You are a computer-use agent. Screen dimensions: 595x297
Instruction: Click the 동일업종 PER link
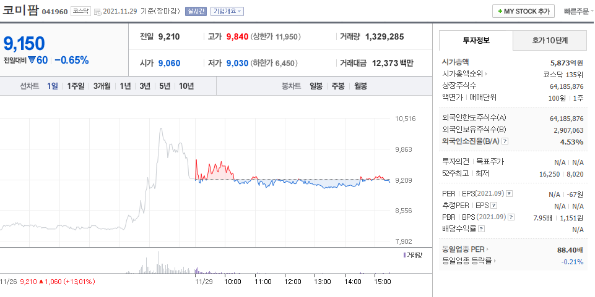(x=463, y=249)
